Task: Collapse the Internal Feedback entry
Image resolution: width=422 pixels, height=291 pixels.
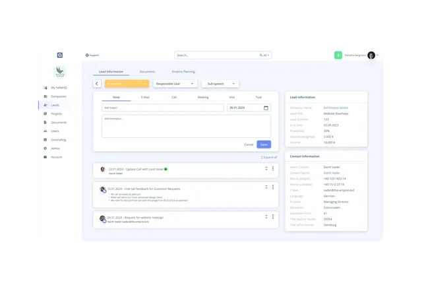Action: (266, 187)
